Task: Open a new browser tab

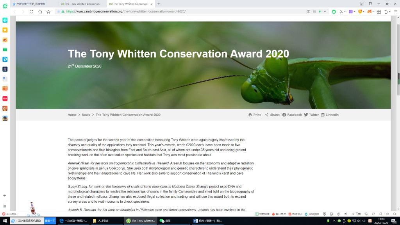Action: pyautogui.click(x=159, y=4)
